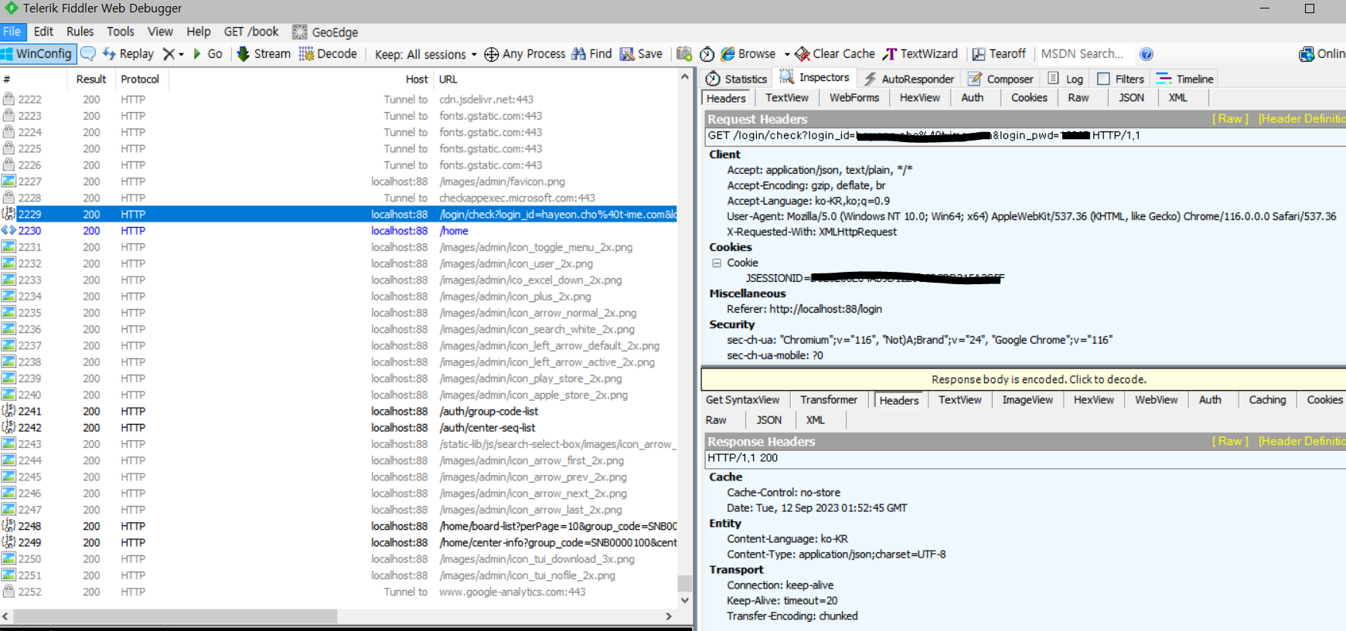Click the Browse toolbar button
Viewport: 1346px width, 631px height.
pyautogui.click(x=748, y=53)
